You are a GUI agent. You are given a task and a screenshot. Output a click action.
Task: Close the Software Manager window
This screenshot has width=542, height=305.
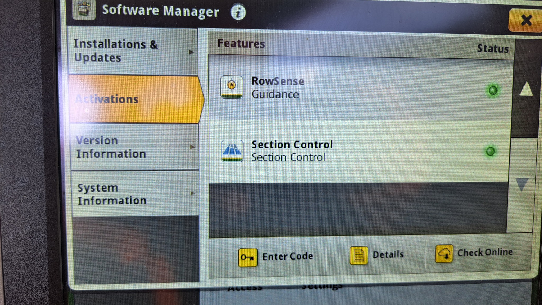[x=526, y=20]
